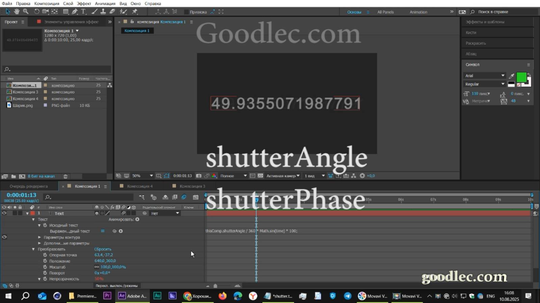Collapse the Преобразовать property group
The height and width of the screenshot is (303, 540).
click(33, 249)
